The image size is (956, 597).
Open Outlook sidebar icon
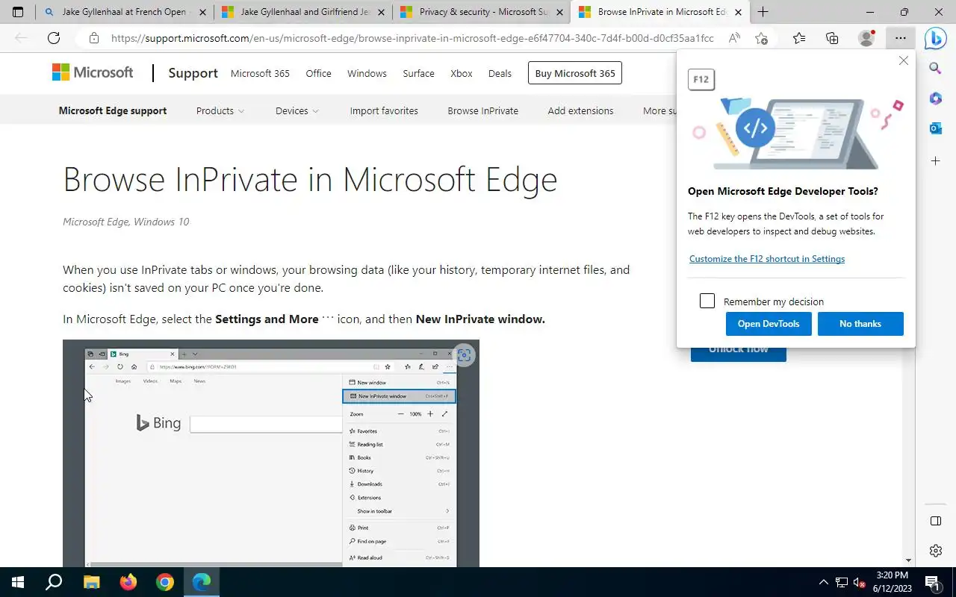pos(935,128)
